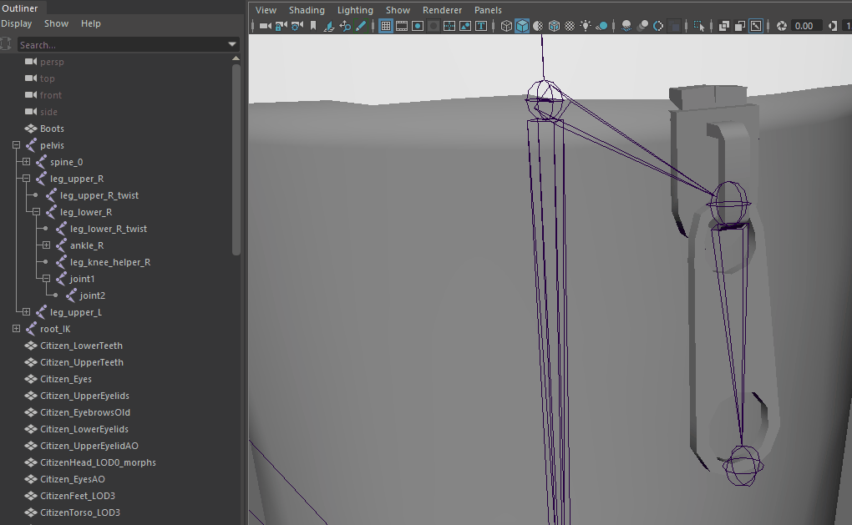Image resolution: width=852 pixels, height=525 pixels.
Task: Click the Exposure aperture icon
Action: click(782, 26)
